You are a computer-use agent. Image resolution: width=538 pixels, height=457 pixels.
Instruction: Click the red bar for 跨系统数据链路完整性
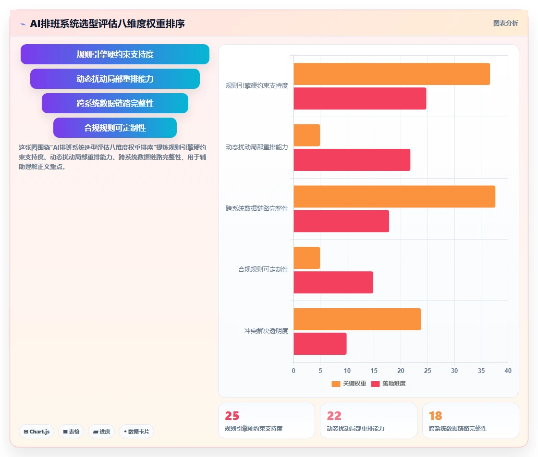click(342, 221)
